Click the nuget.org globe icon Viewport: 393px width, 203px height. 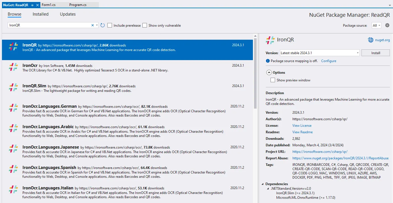pos(371,40)
